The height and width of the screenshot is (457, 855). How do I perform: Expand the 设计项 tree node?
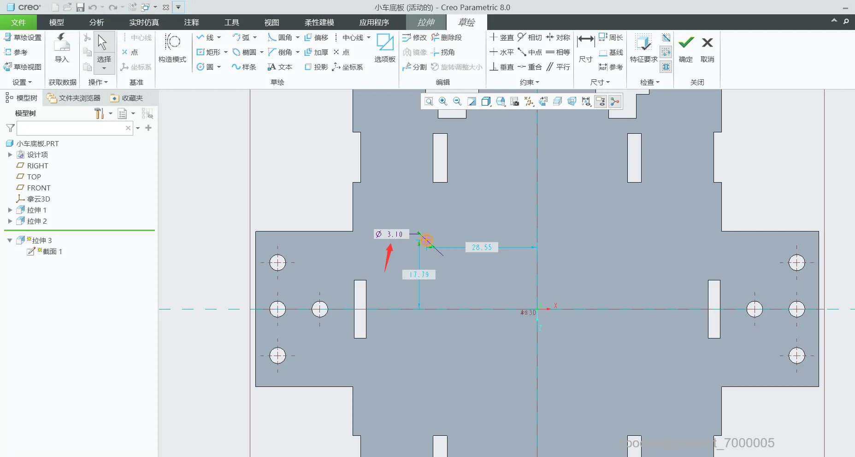point(10,154)
